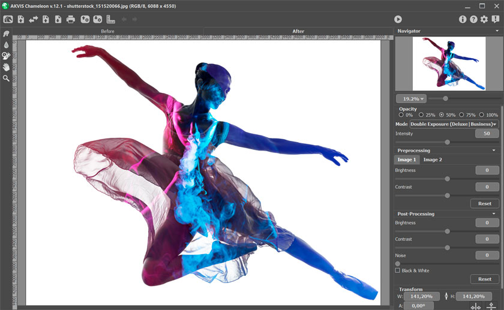Collapse the Preprocessing section

pyautogui.click(x=494, y=151)
